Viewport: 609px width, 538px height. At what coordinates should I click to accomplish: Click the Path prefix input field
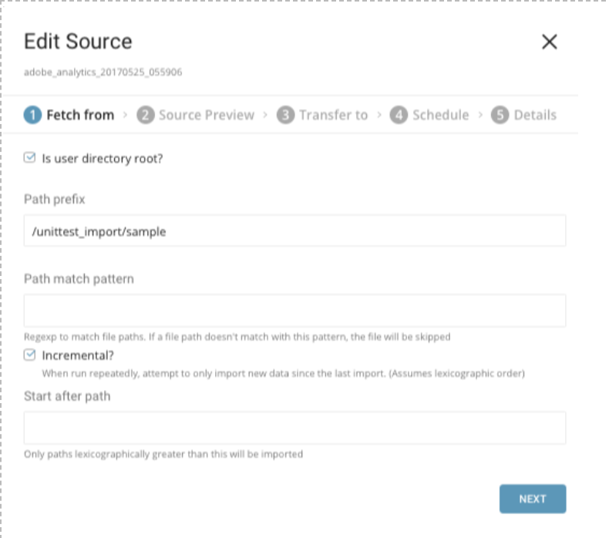pyautogui.click(x=294, y=230)
